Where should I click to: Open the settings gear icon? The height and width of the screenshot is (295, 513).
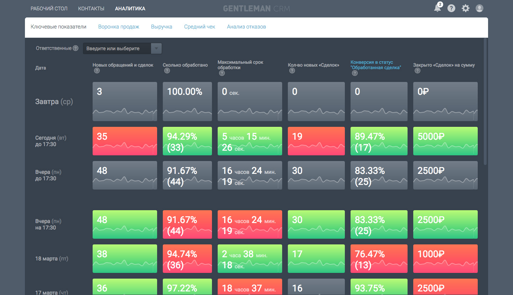465,8
